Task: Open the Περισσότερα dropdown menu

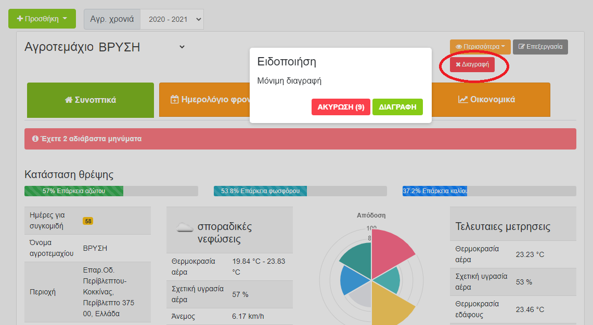Action: 480,47
